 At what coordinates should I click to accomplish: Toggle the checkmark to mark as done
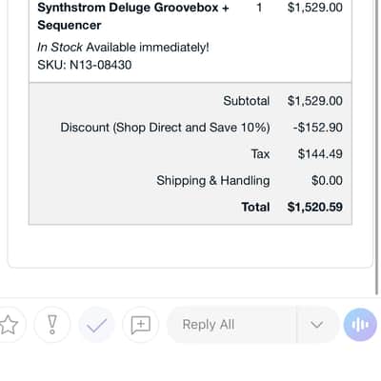click(96, 325)
